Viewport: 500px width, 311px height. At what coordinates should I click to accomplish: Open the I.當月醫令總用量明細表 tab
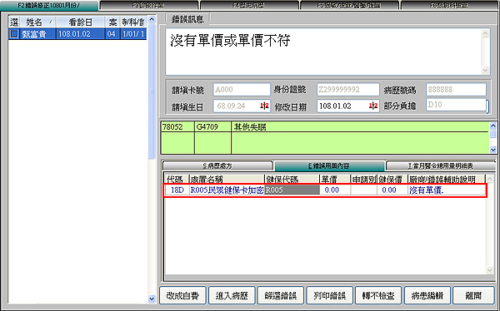click(x=440, y=166)
